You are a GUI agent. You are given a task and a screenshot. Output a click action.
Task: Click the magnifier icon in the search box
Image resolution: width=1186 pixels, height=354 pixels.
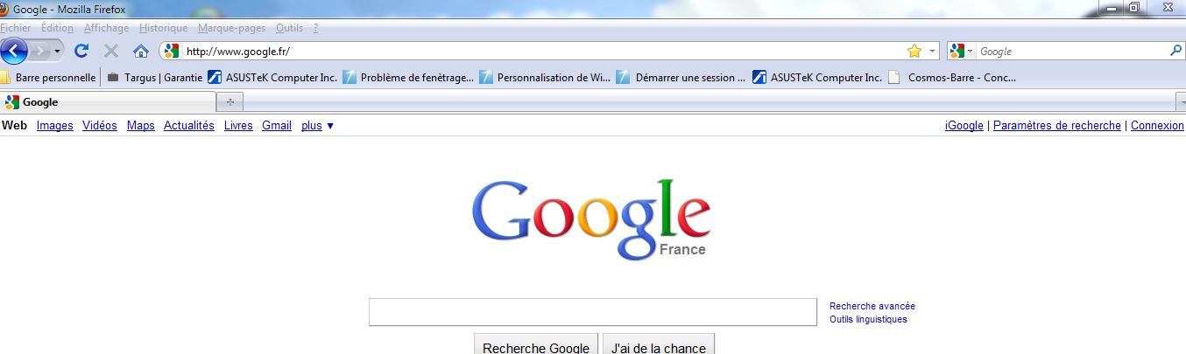[x=1175, y=52]
